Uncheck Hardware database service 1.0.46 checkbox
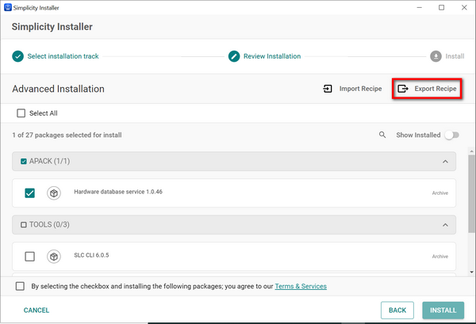 coord(30,193)
